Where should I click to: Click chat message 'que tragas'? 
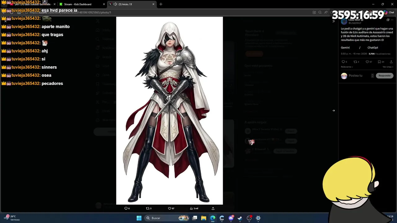pos(52,35)
